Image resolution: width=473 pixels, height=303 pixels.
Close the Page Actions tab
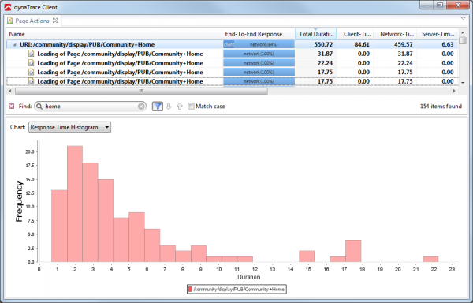pyautogui.click(x=55, y=21)
